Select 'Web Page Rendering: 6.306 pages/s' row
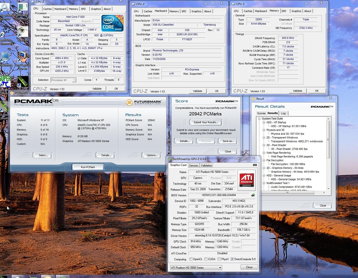This screenshot has height=278, width=358. click(x=292, y=157)
